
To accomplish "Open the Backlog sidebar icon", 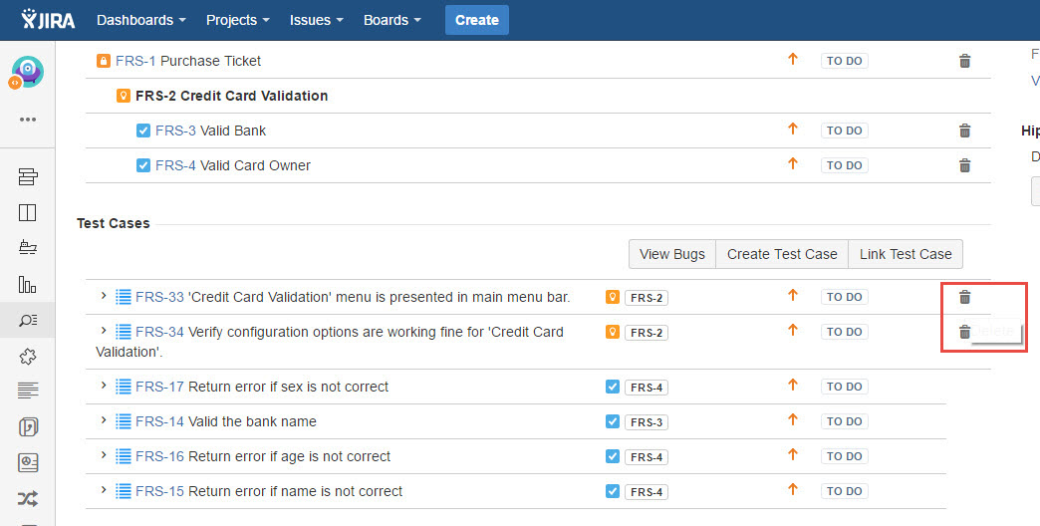I will 27,176.
